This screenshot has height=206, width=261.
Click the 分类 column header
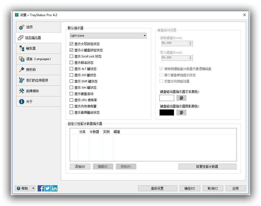[x=84, y=132]
